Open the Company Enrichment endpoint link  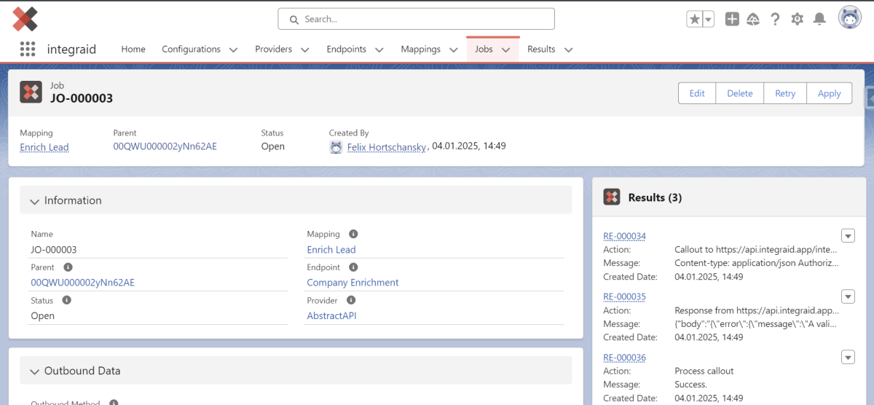(353, 283)
